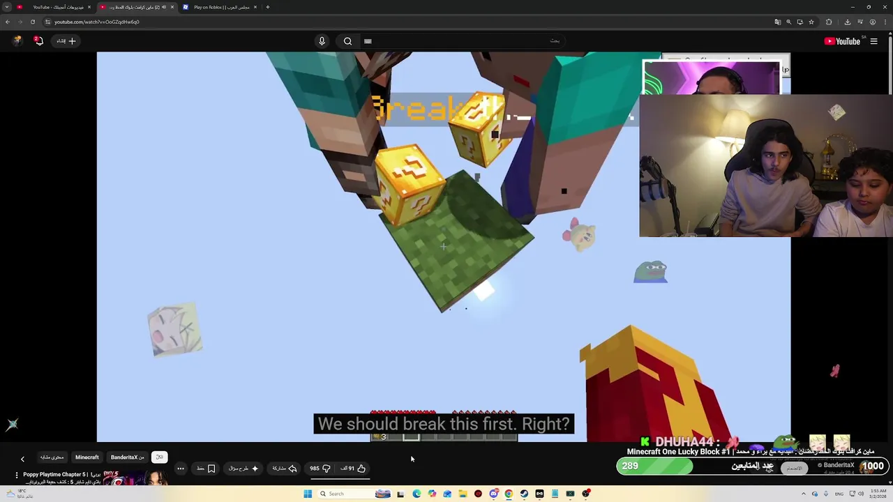Open File Explorer from the taskbar
Viewport: 893px width, 502px height.
463,494
